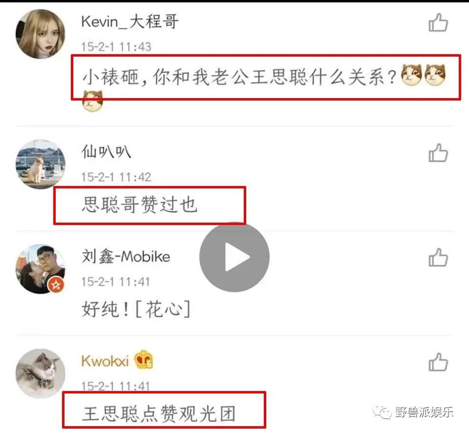469x433 pixels.
Task: Open the username Kwokxi
Action: [105, 361]
